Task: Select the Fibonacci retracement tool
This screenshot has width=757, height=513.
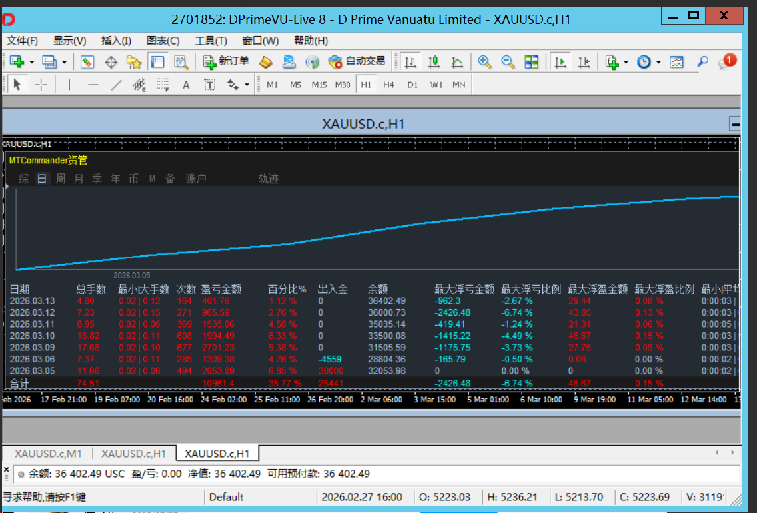Action: (163, 85)
